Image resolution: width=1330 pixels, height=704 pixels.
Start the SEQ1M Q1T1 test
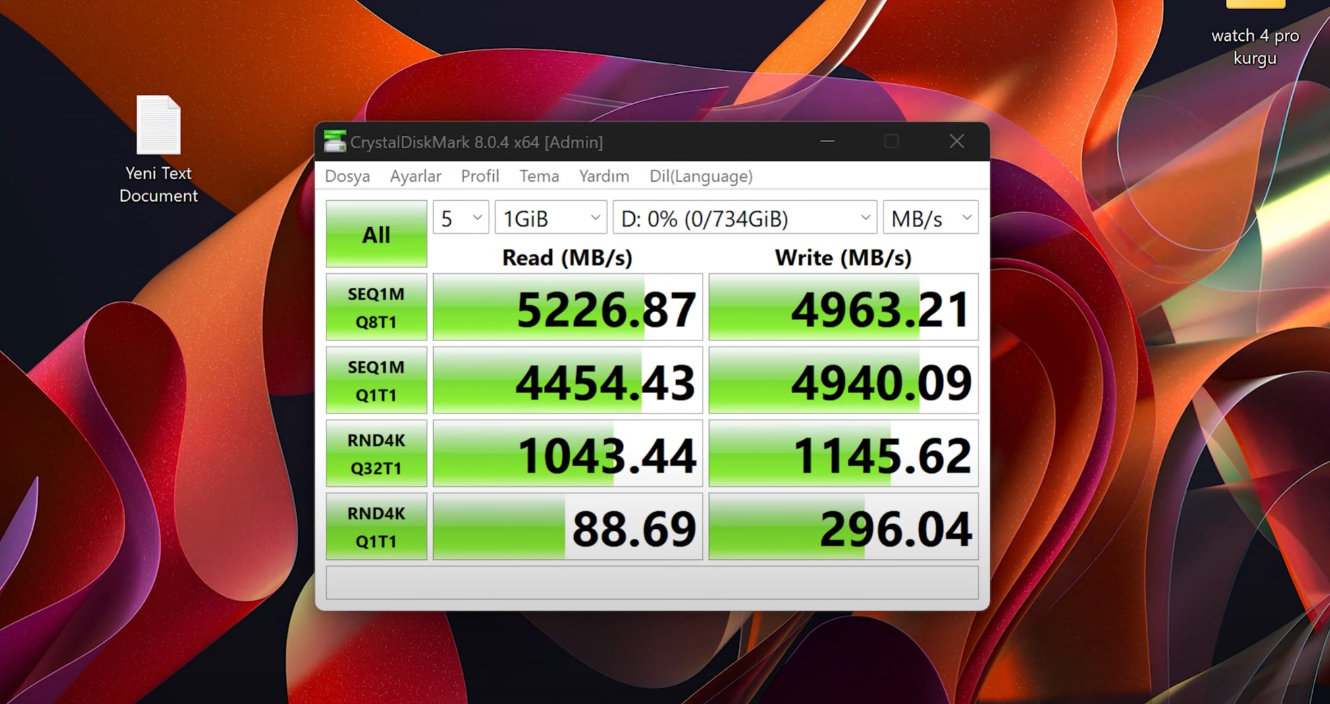pyautogui.click(x=377, y=380)
